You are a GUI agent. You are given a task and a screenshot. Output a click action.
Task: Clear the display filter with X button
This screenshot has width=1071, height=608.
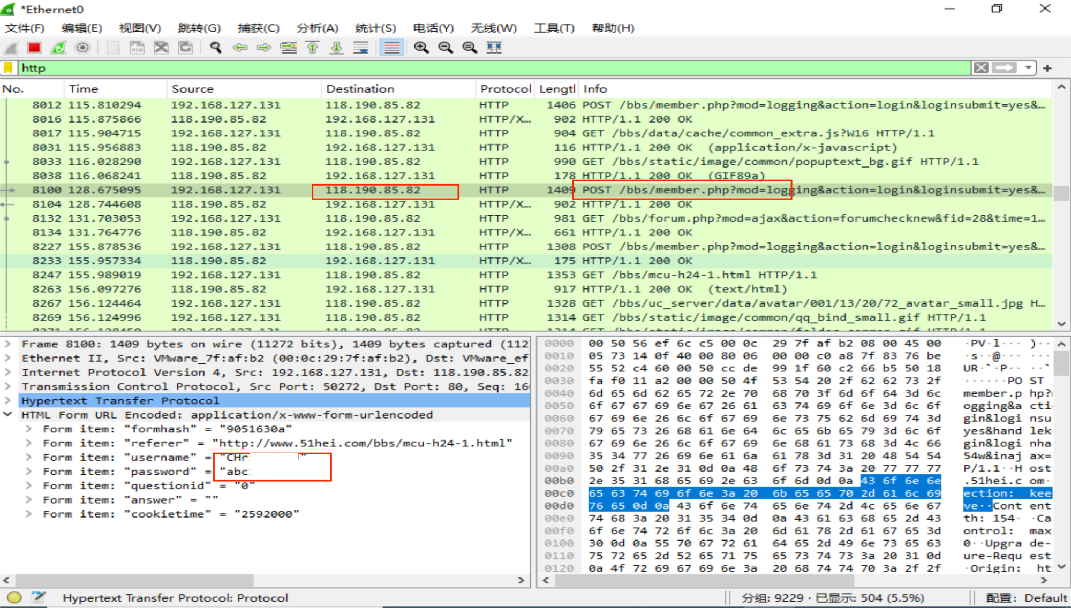(981, 68)
